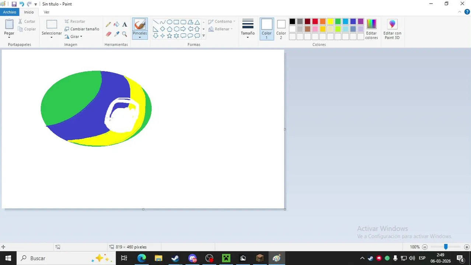Collapse the ribbon with the chevron
Viewport: 471px width, 265px height.
[459, 12]
